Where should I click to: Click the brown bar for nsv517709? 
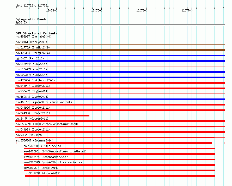[x=120, y=50]
